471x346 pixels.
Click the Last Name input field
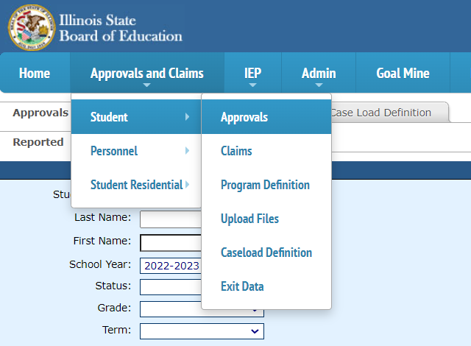click(171, 219)
